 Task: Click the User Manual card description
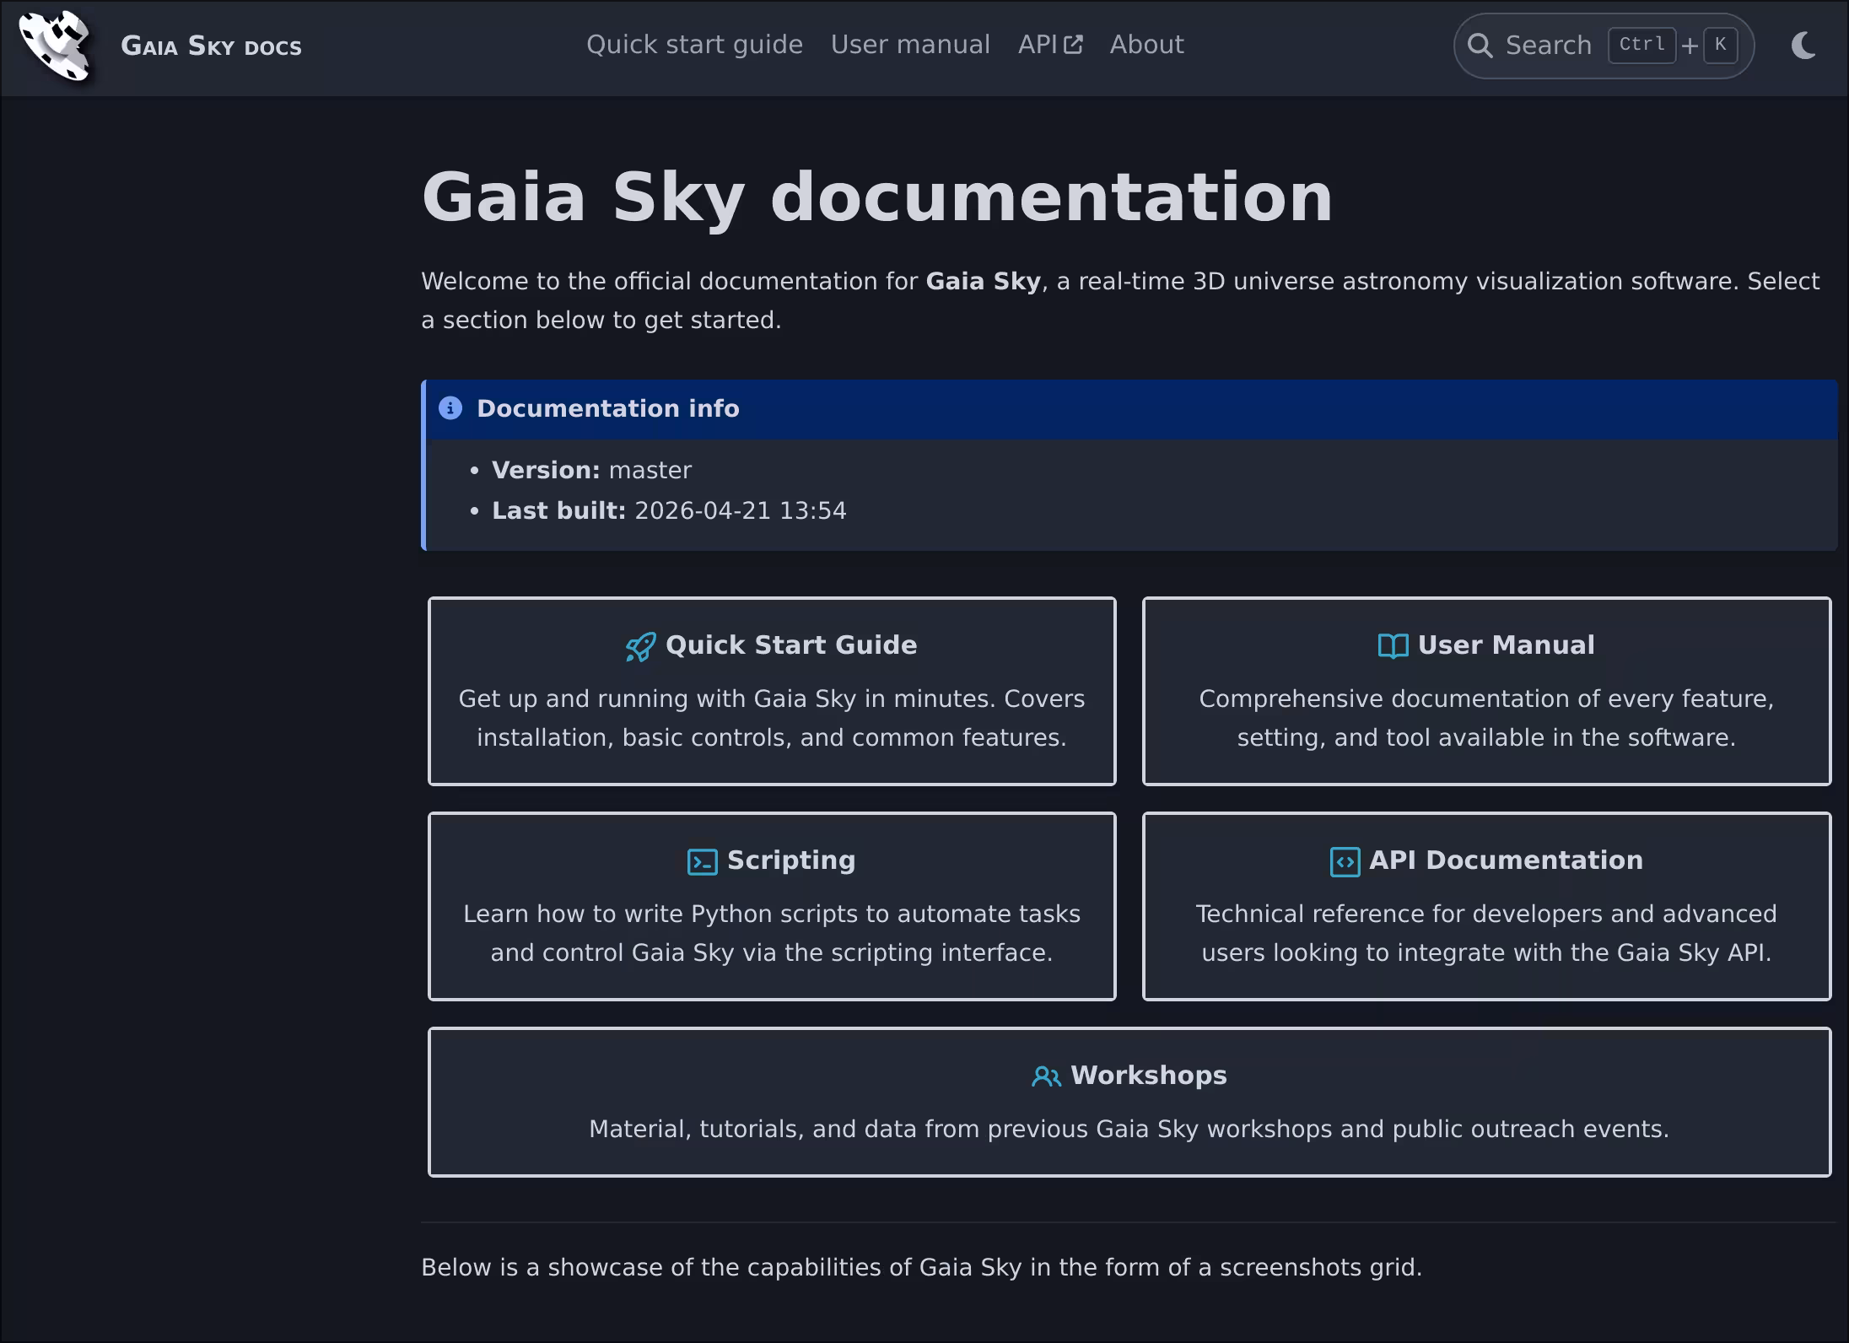click(1486, 718)
